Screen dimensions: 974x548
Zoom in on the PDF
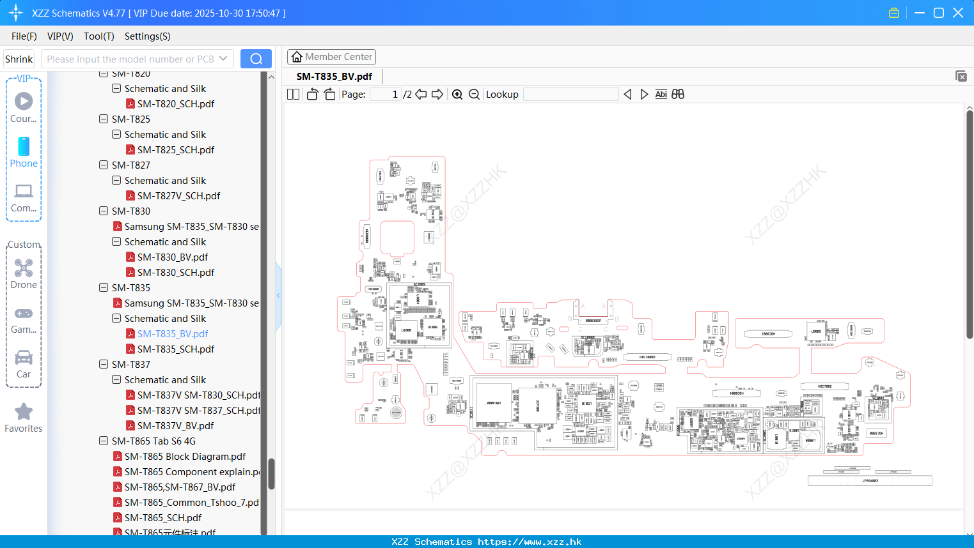tap(457, 95)
